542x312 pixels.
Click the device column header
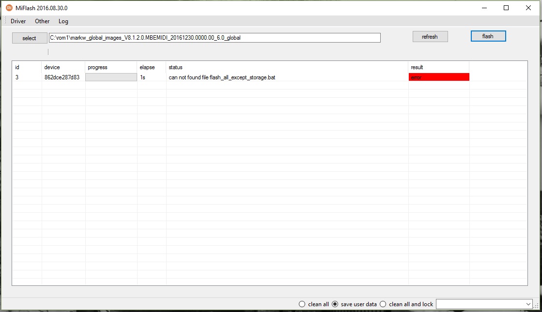click(x=63, y=67)
